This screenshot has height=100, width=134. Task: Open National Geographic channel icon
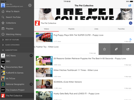click(3, 84)
